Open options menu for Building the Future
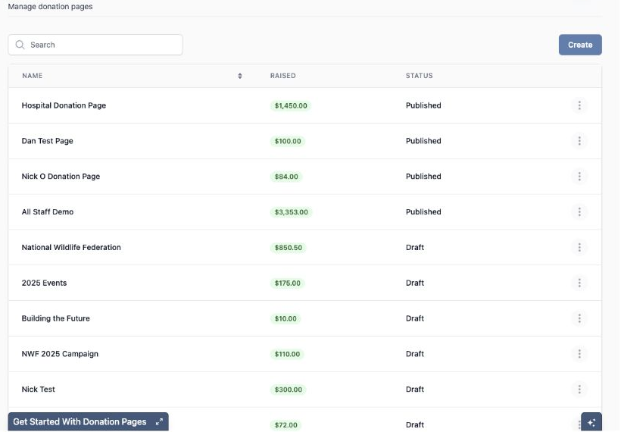 point(579,318)
